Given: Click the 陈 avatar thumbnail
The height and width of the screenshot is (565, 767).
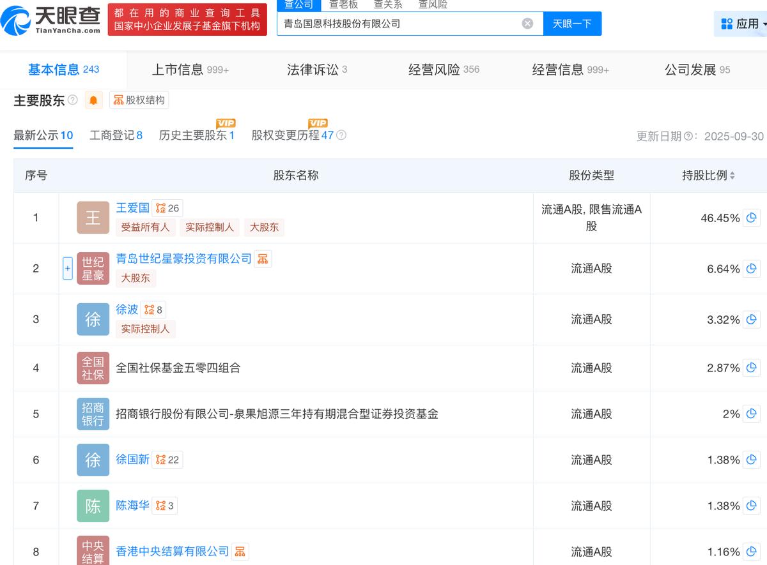Looking at the screenshot, I should [93, 506].
